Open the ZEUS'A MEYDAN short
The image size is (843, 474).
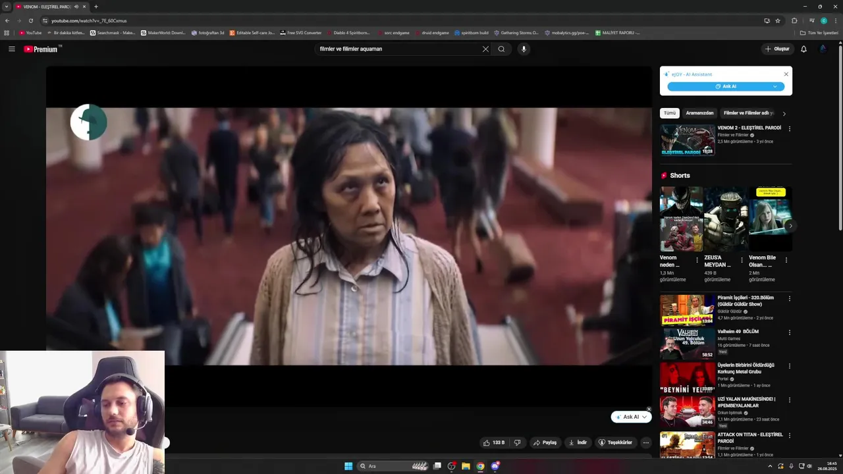tap(725, 219)
